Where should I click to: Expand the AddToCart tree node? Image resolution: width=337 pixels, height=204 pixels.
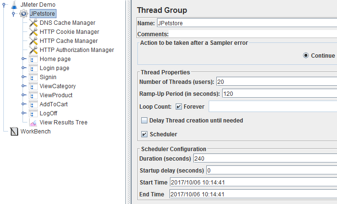pos(23,104)
